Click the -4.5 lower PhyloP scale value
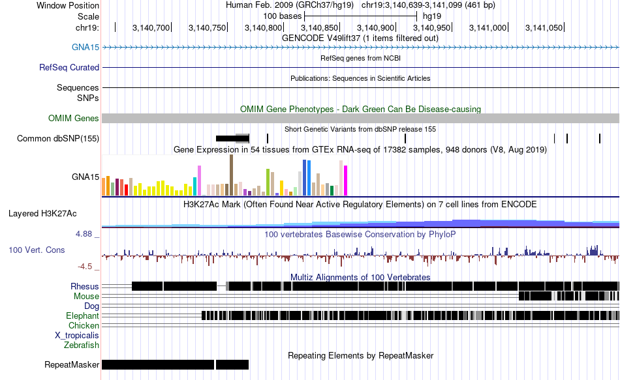Viewport: 620px width, 380px height. [85, 267]
